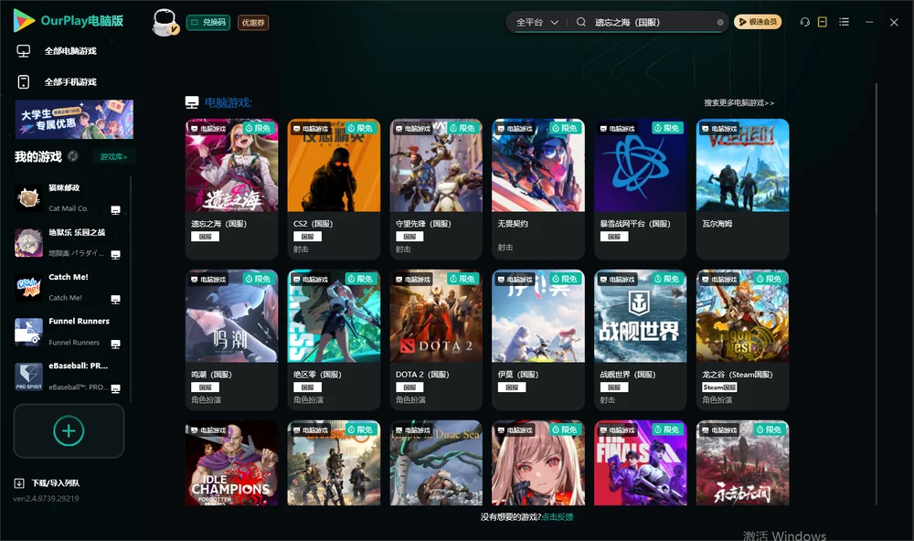
Task: Refresh the 我的游戏 list
Action: pyautogui.click(x=73, y=156)
